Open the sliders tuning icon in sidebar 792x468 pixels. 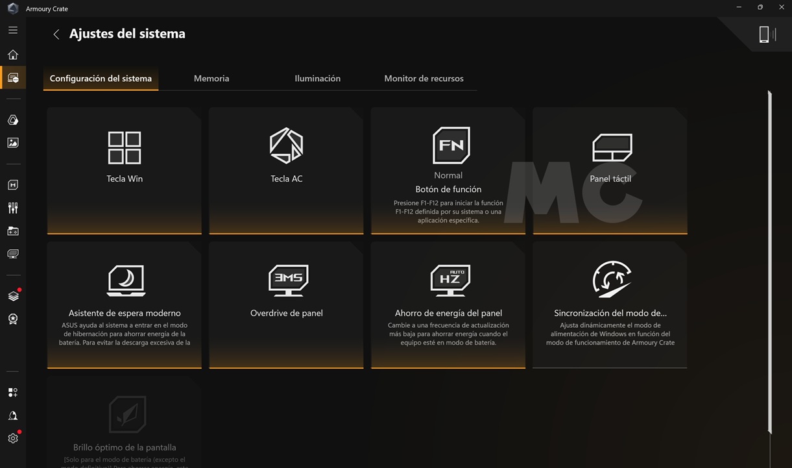13,208
